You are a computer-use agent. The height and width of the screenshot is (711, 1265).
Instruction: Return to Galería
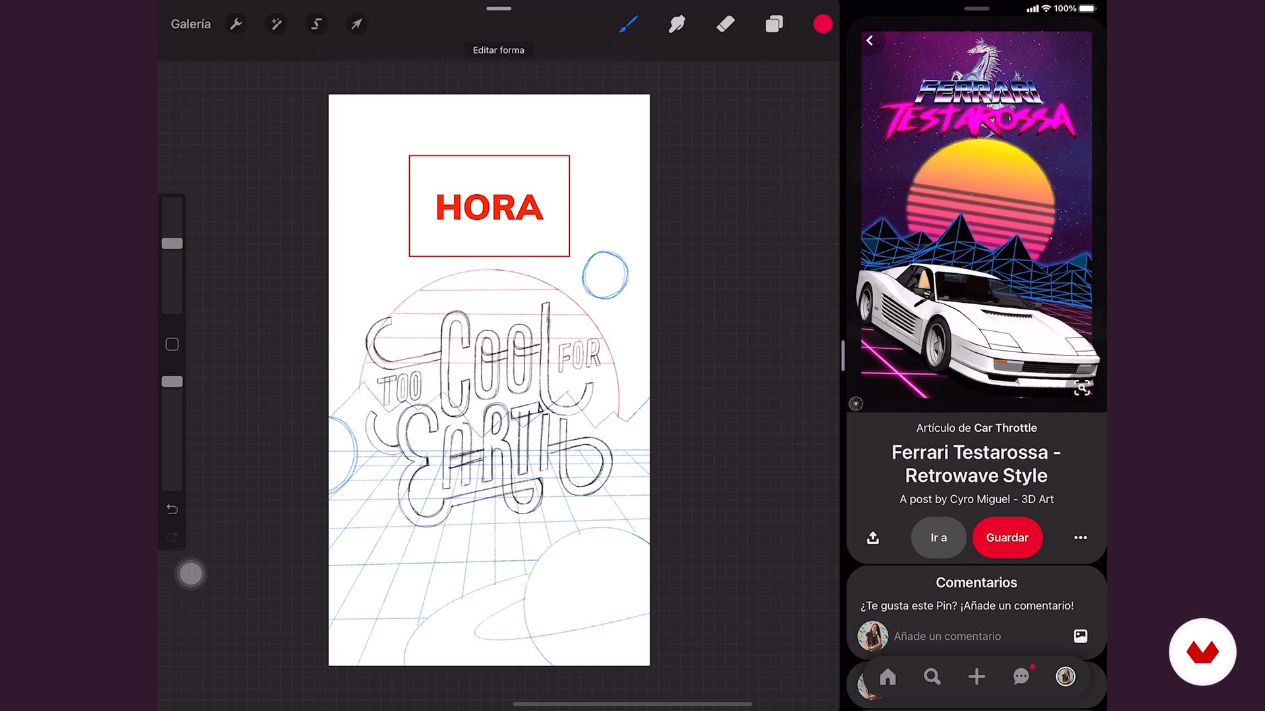pyautogui.click(x=190, y=24)
